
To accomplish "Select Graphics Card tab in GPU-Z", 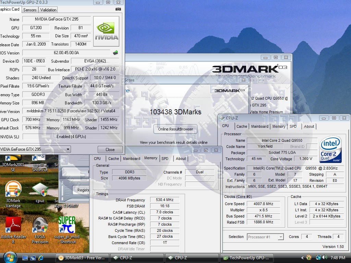I will [10, 9].
